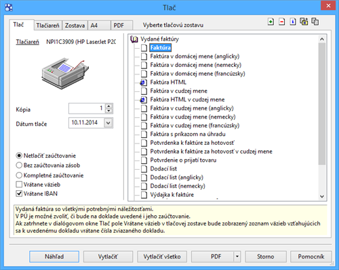Select the Tlač tab

coord(22,24)
